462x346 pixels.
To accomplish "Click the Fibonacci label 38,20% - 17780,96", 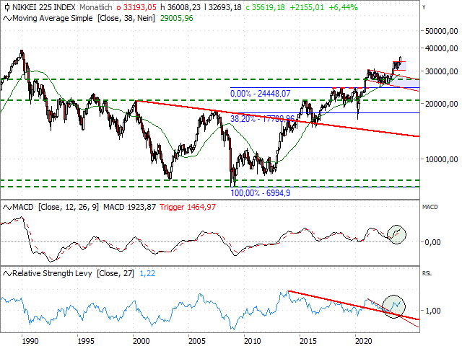I will [262, 118].
